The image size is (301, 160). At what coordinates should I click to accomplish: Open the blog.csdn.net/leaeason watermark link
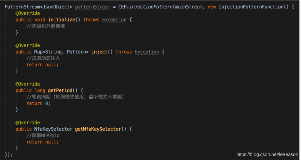coord(267,154)
